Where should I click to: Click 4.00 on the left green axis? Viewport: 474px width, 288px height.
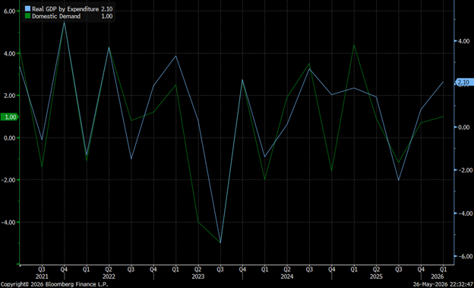click(10, 53)
